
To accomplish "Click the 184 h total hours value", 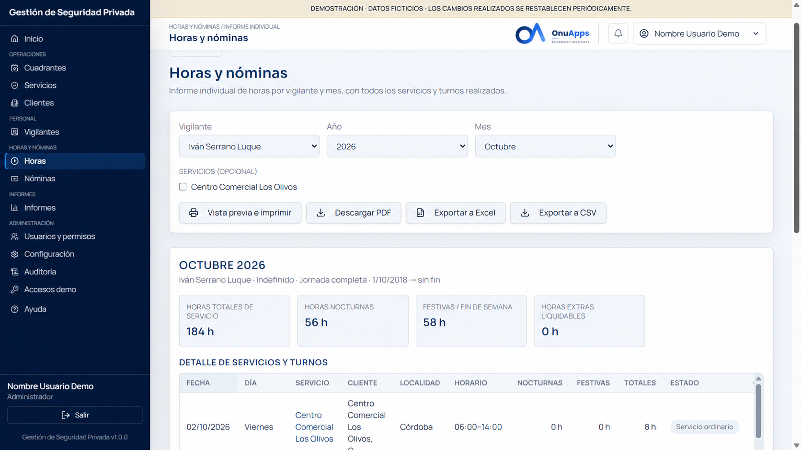I will 200,331.
